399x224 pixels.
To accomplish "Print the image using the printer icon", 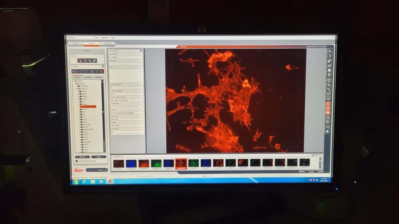I will (329, 70).
